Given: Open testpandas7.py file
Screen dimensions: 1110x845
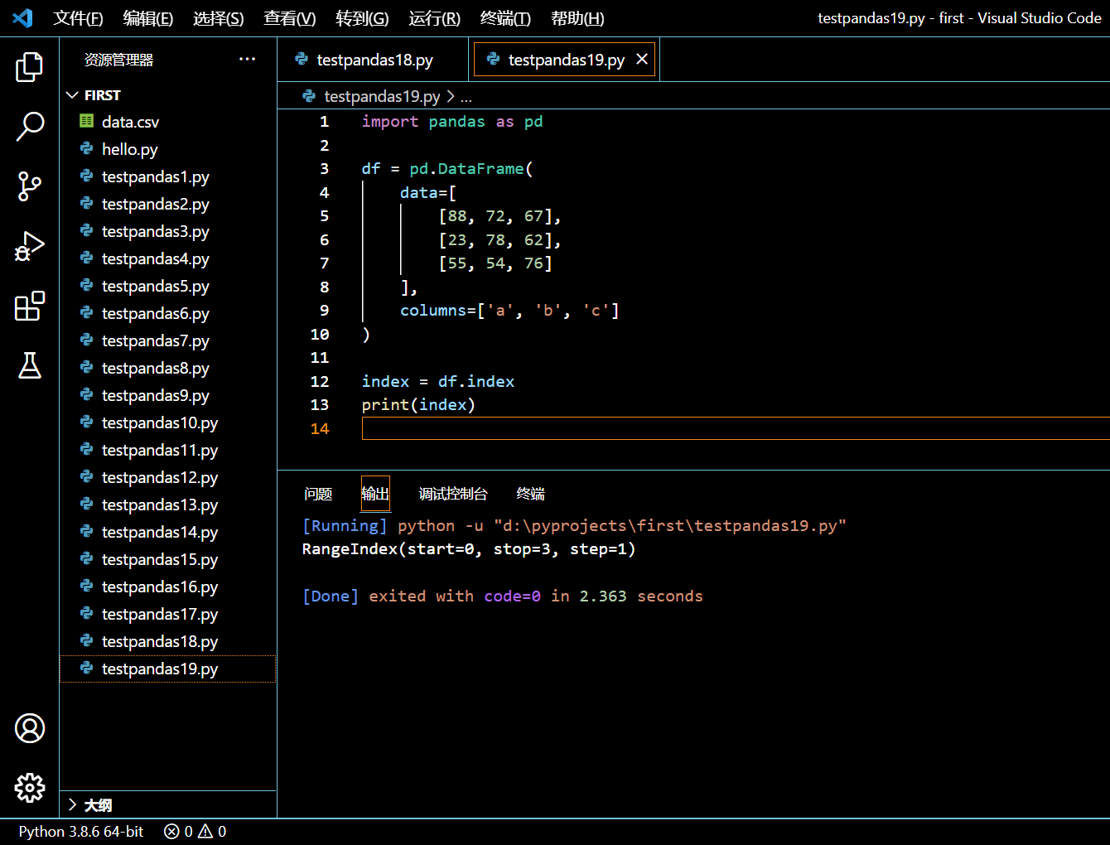Looking at the screenshot, I should click(x=168, y=340).
